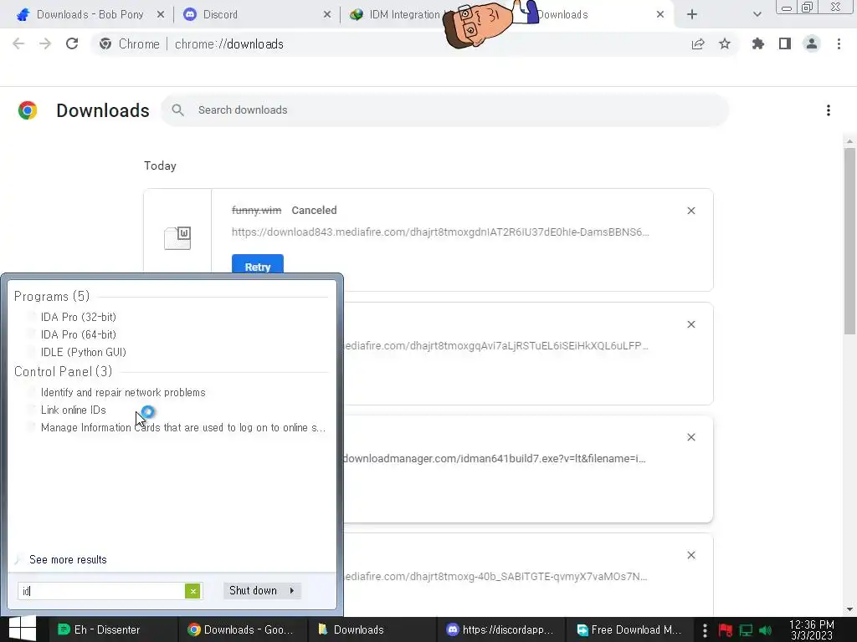Switch to the discordapp taskbar window

coord(501,630)
